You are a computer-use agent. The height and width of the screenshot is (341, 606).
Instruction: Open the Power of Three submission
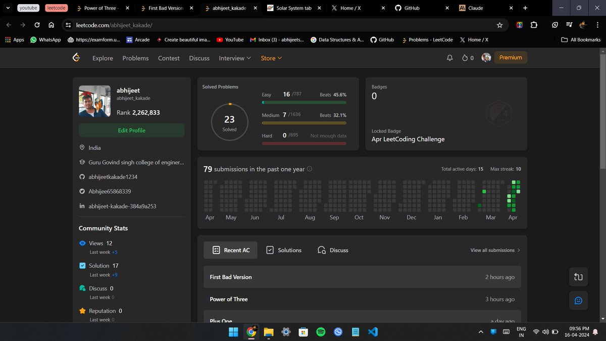tap(362, 299)
